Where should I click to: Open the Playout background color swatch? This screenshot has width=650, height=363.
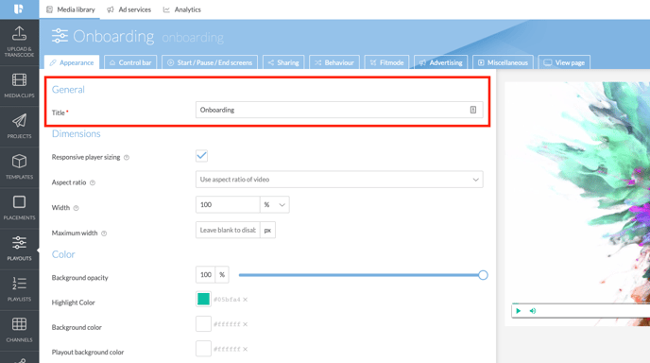203,349
